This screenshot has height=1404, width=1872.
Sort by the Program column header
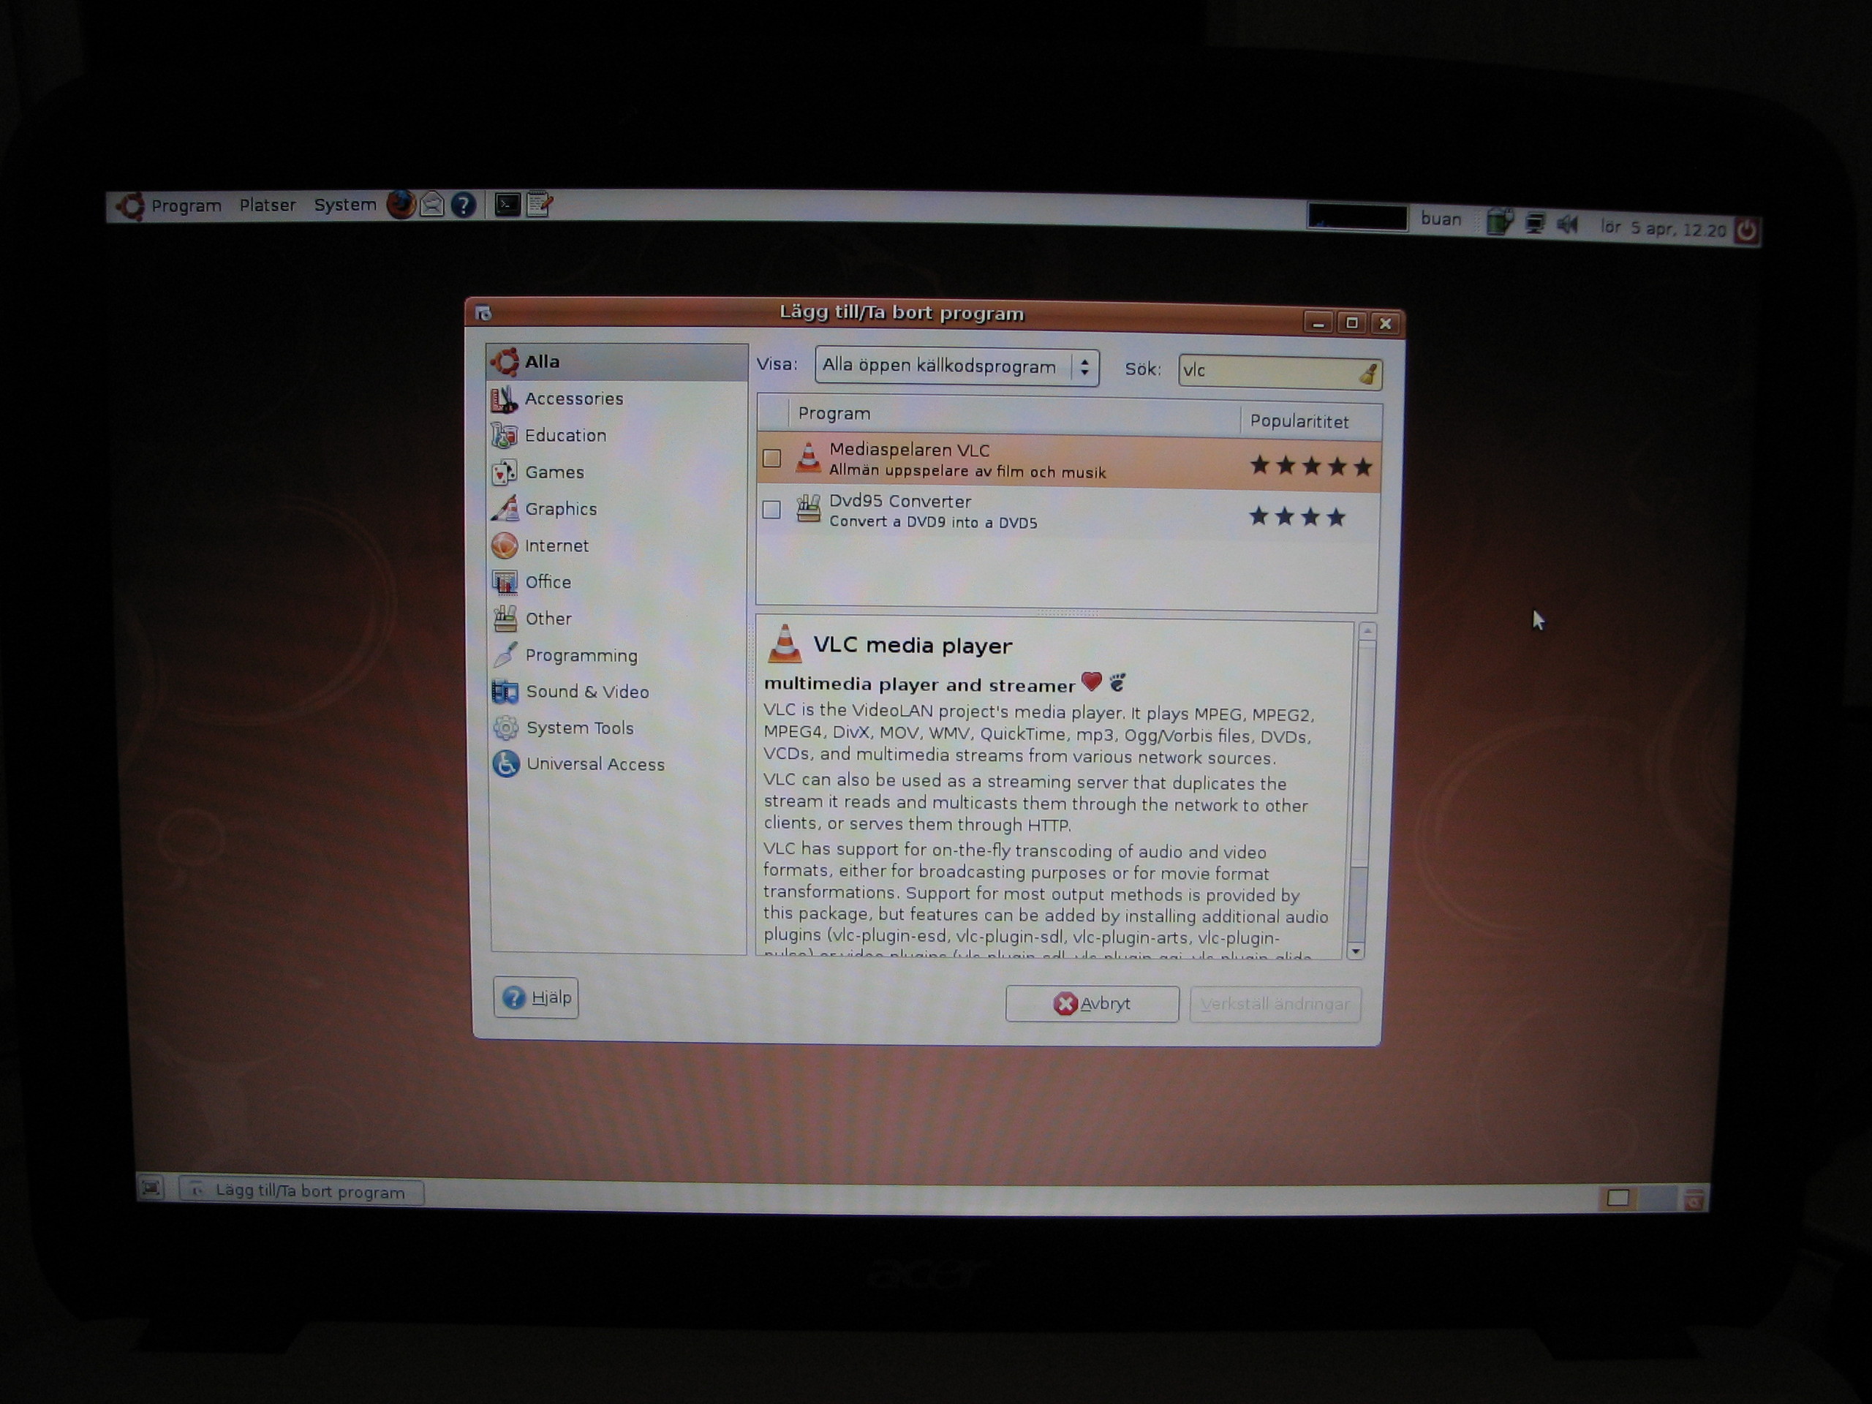point(1014,415)
